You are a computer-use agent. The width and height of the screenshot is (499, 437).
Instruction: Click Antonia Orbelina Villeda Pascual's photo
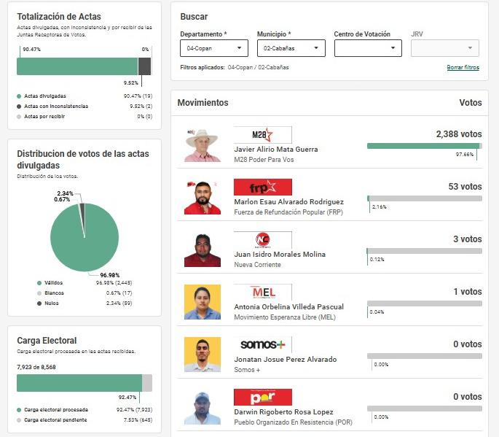(x=202, y=302)
